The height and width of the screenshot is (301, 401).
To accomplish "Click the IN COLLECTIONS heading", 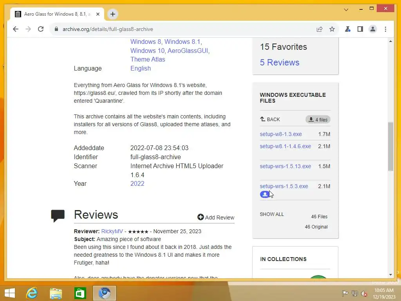I will click(283, 259).
